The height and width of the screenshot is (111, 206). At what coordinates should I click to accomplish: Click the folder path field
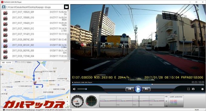point(35,7)
